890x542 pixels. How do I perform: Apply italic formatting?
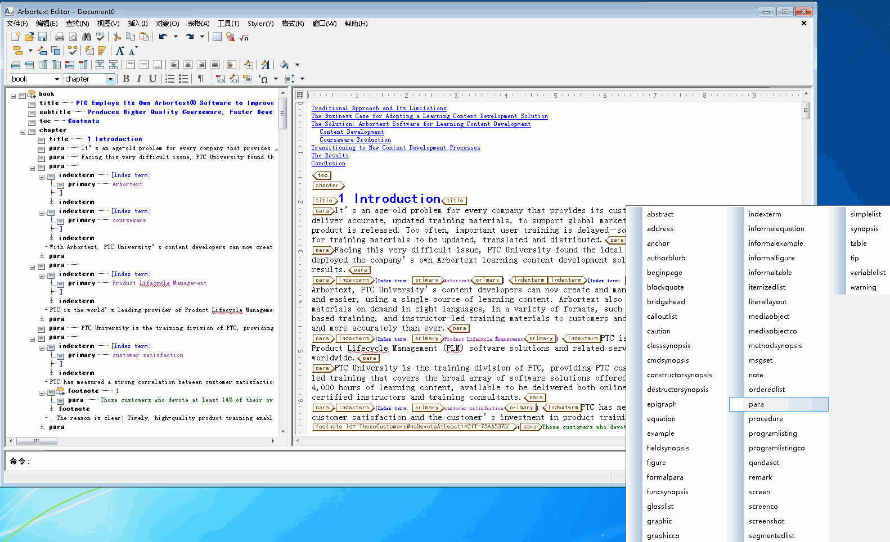(x=139, y=79)
